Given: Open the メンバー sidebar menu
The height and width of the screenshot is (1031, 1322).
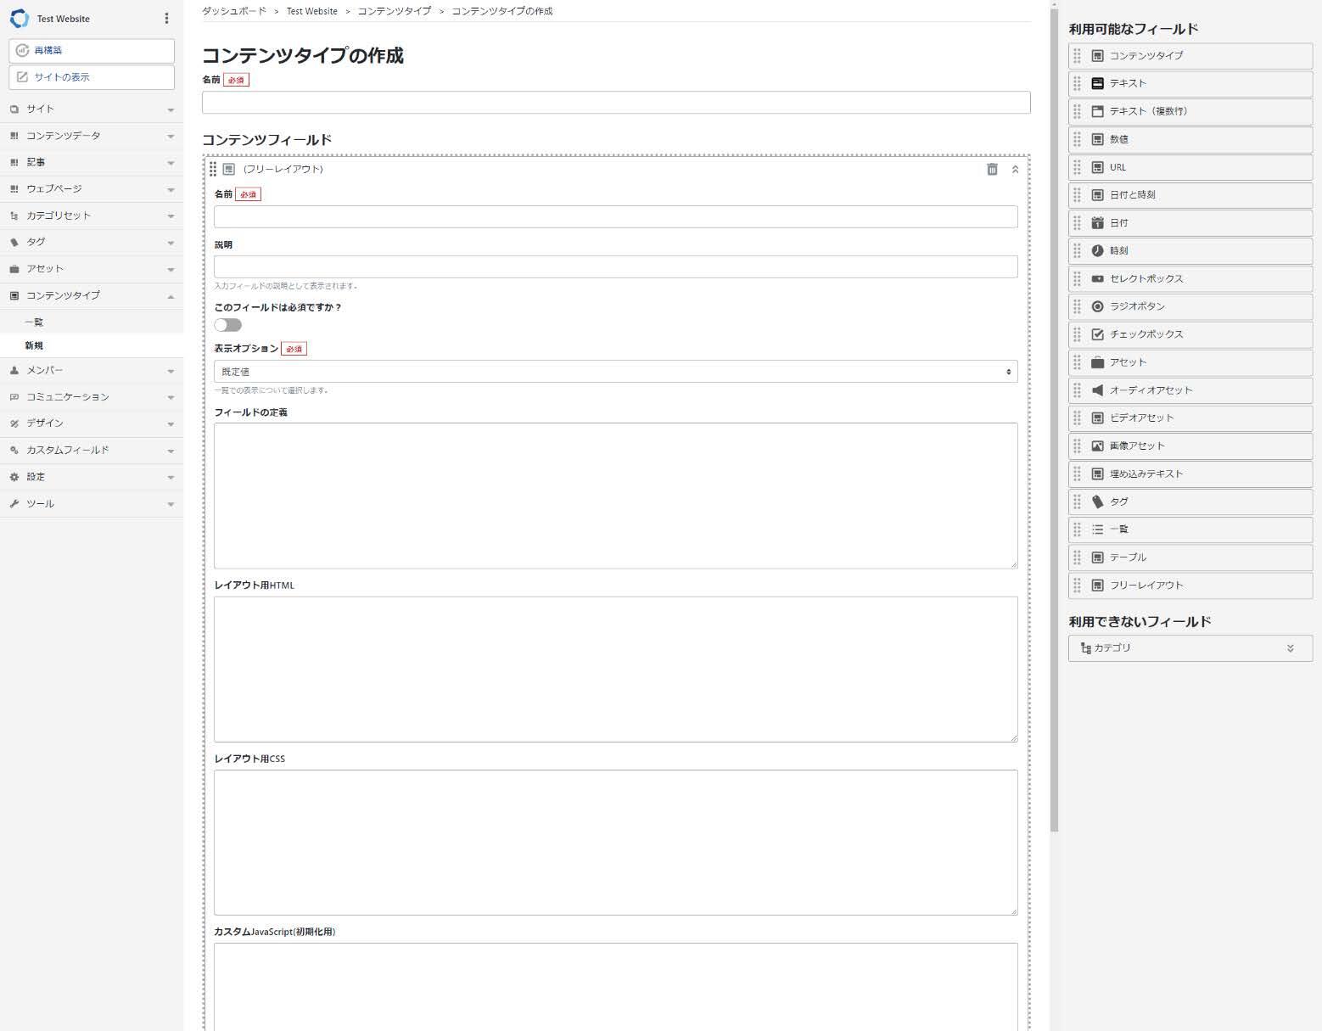Looking at the screenshot, I should coord(92,371).
